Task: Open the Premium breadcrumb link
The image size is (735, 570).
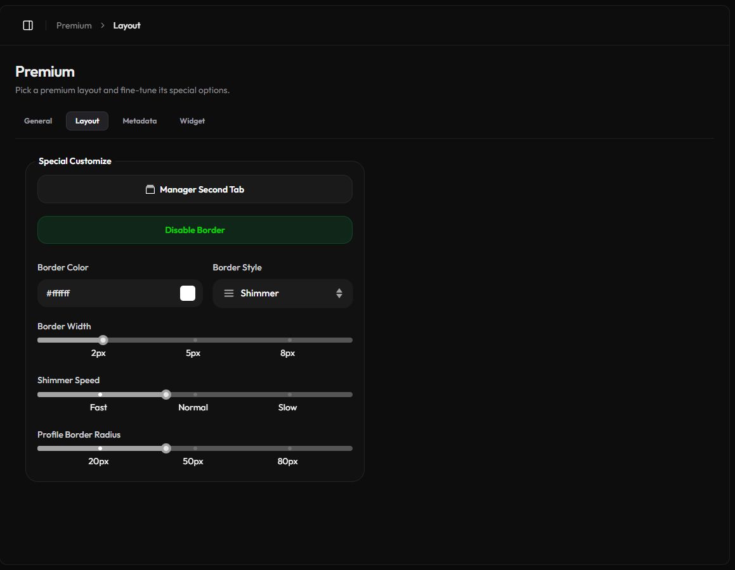Action: click(x=74, y=26)
